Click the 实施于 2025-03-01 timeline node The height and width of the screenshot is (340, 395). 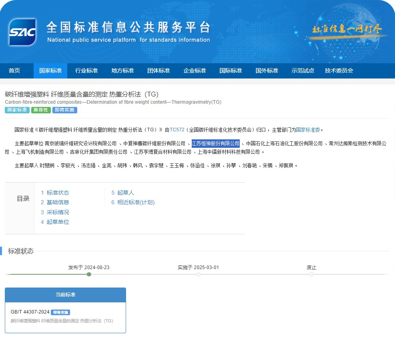[x=198, y=274]
